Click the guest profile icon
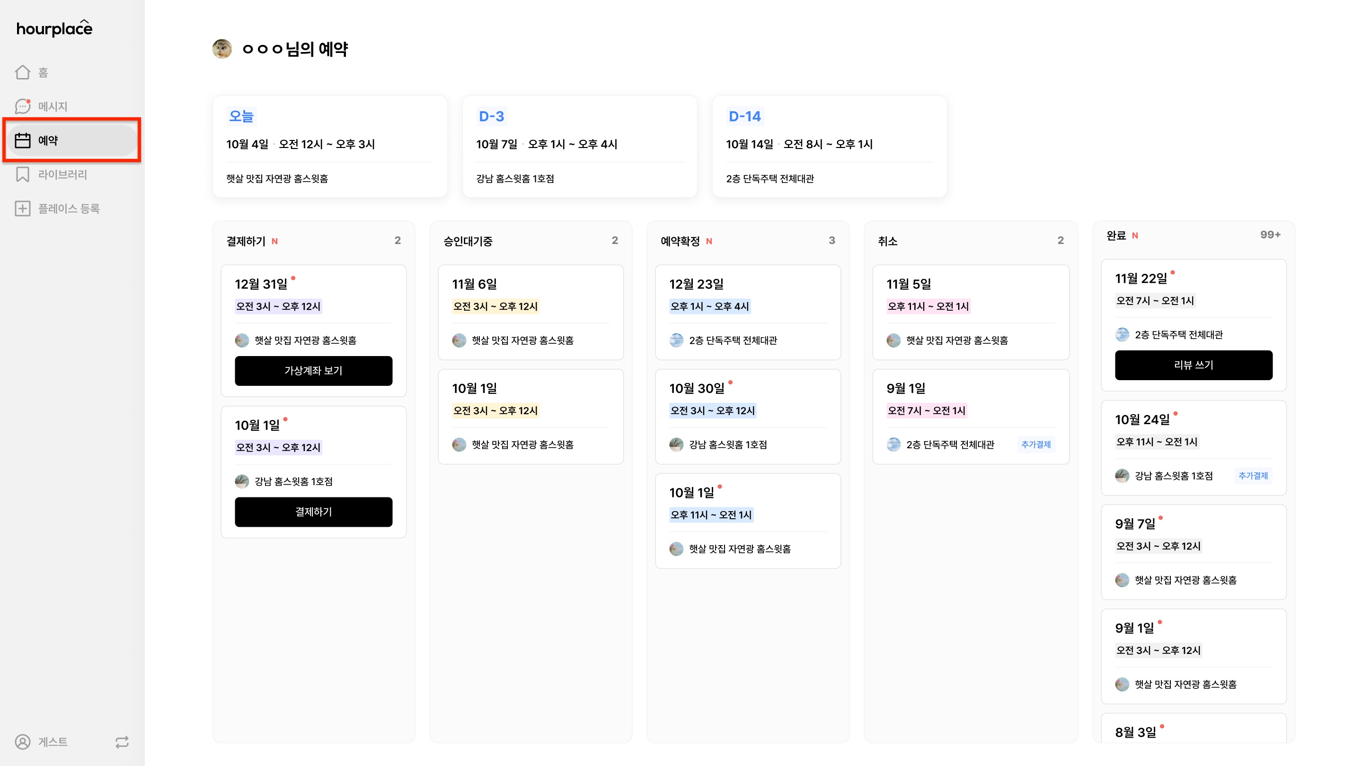Viewport: 1371px width, 766px height. pos(22,741)
